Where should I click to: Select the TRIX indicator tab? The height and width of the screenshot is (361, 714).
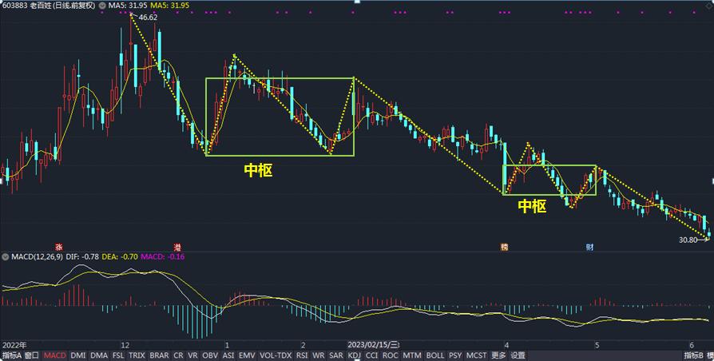click(x=137, y=355)
